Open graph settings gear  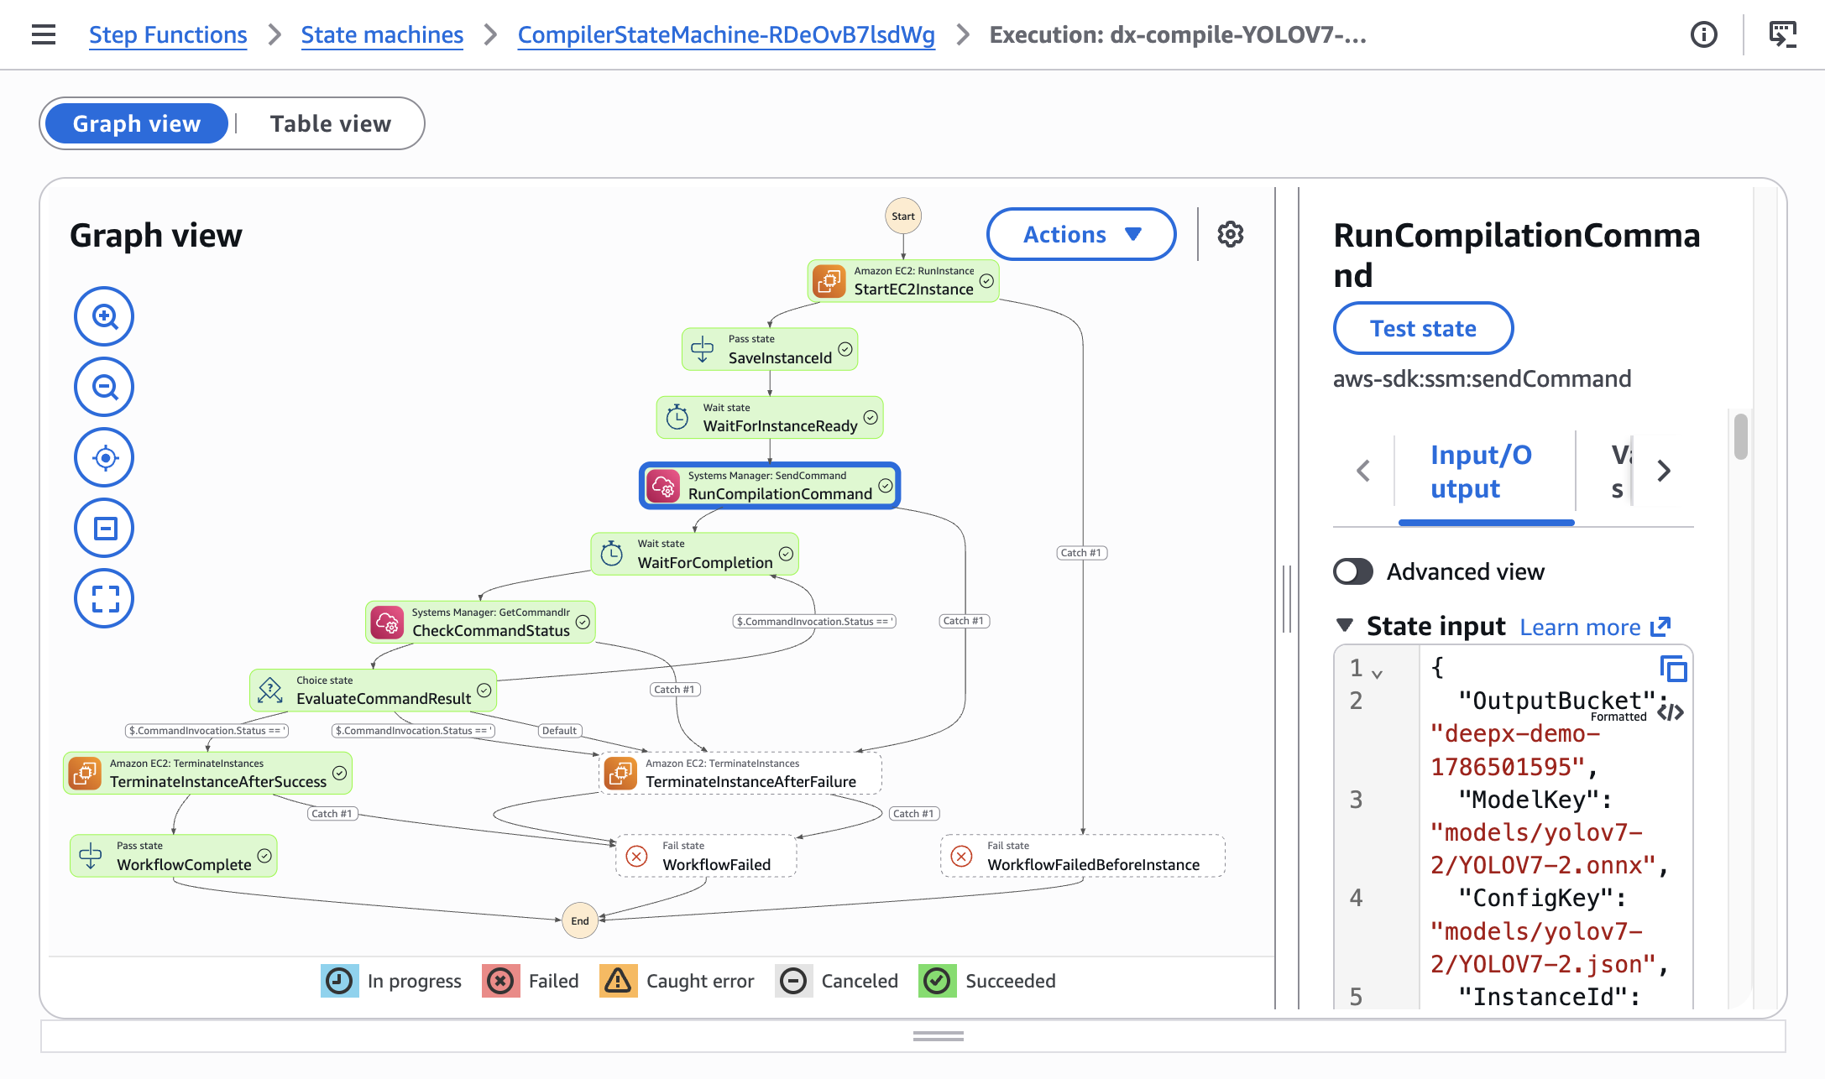1231,234
